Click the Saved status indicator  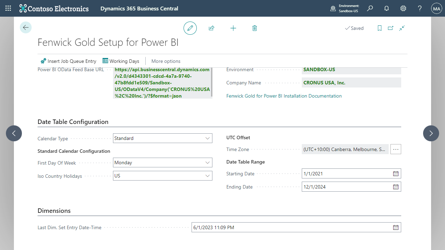click(354, 28)
